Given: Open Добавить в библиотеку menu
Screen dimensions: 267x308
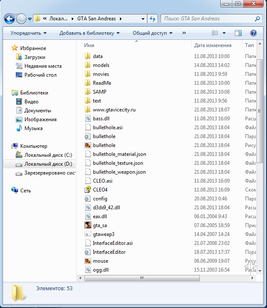Looking at the screenshot, I should tap(90, 33).
